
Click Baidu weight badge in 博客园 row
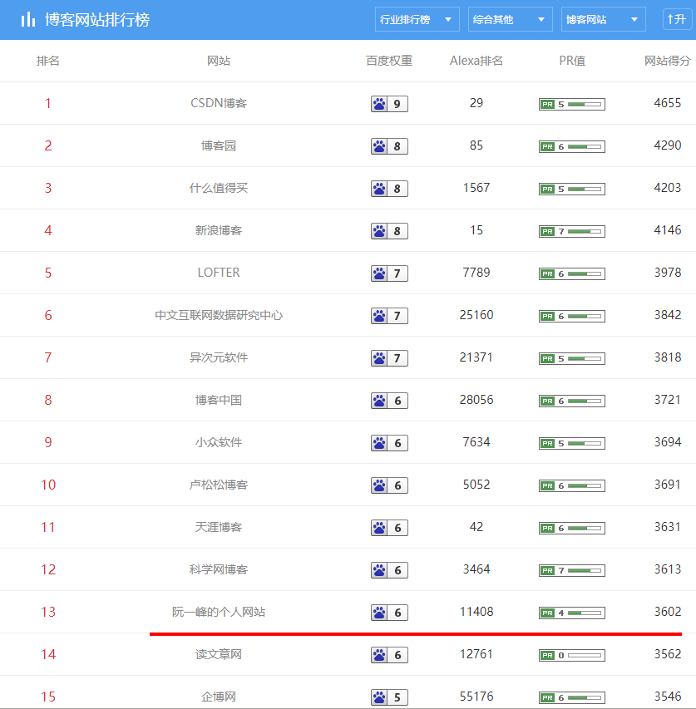click(389, 146)
